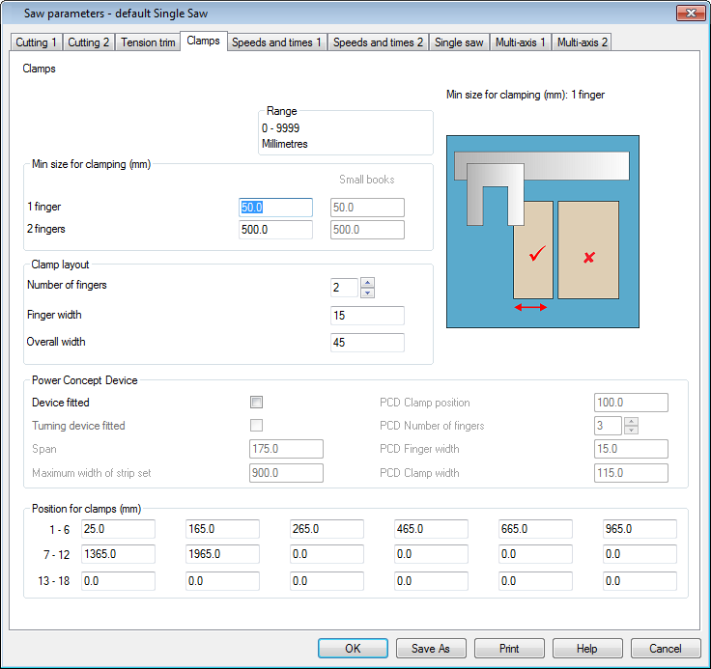Click the '0 - 9999' range text
Screen dimensions: 711x669
(281, 128)
